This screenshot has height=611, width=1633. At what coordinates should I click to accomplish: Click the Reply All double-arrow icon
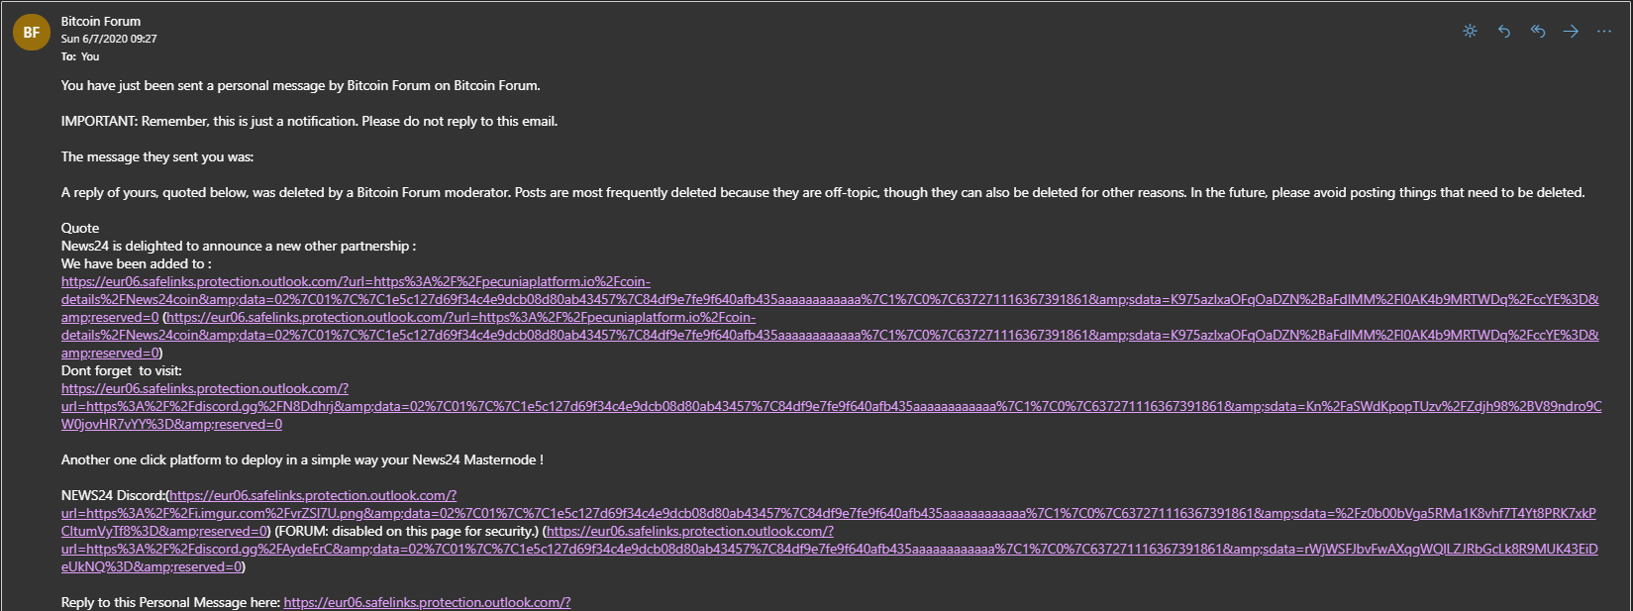[x=1537, y=32]
